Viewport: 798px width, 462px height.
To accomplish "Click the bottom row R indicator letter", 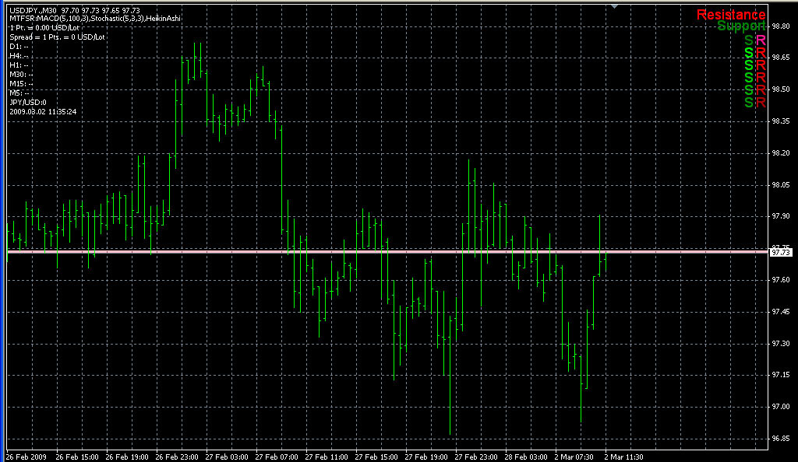I will (x=761, y=103).
